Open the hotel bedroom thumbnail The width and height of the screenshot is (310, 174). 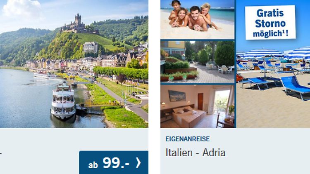point(197,106)
